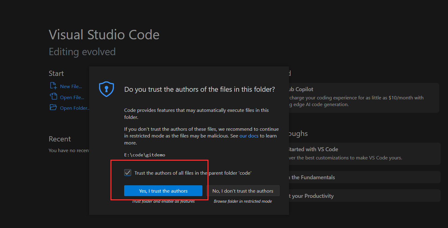
Task: Click the Open File icon
Action: tap(53, 97)
